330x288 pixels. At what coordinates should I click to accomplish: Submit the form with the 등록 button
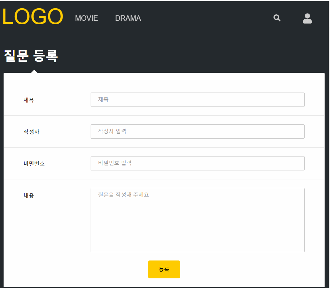click(164, 269)
